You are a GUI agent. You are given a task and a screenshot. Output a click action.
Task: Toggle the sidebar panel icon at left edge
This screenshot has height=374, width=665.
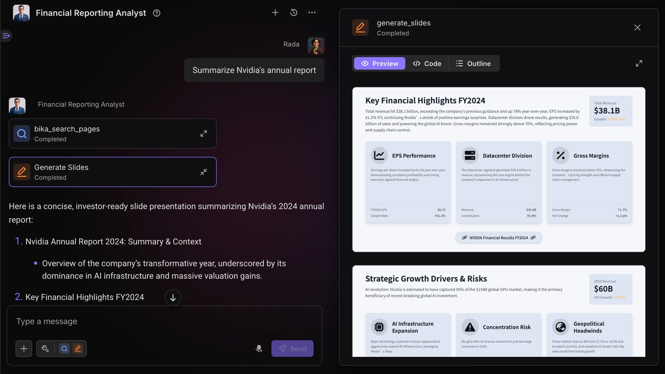pyautogui.click(x=6, y=35)
